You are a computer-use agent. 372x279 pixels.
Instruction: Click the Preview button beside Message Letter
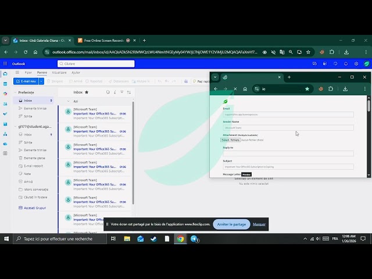[x=246, y=174]
